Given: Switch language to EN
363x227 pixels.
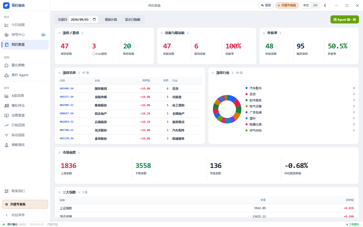Looking at the screenshot, I should tap(315, 5).
